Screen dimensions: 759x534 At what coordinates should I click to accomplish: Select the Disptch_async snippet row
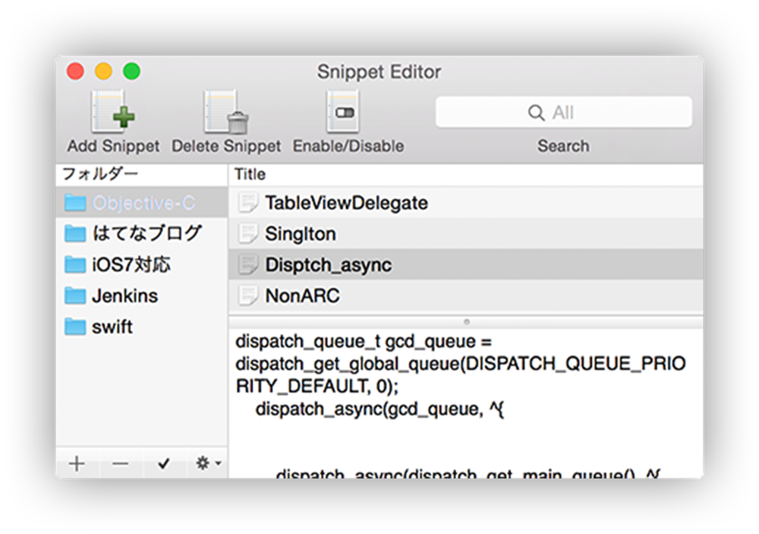(x=328, y=264)
